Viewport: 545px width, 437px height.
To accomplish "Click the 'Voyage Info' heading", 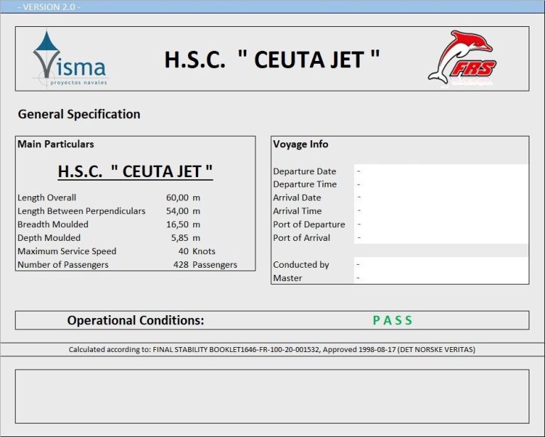I will (x=301, y=144).
